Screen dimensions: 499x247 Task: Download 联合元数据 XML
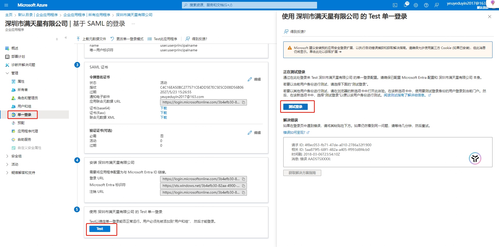pyautogui.click(x=164, y=117)
